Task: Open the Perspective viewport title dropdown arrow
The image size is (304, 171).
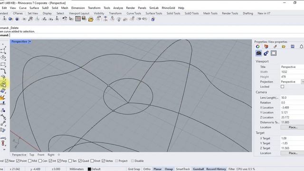Action: pyautogui.click(x=30, y=41)
